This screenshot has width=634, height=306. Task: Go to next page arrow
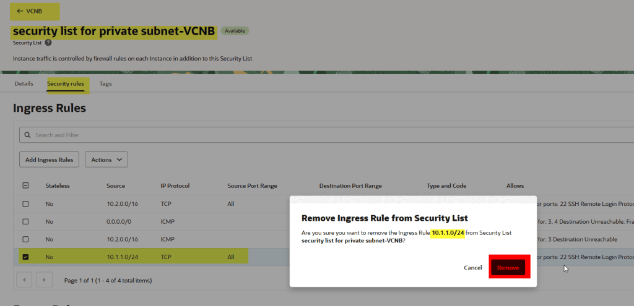click(44, 280)
